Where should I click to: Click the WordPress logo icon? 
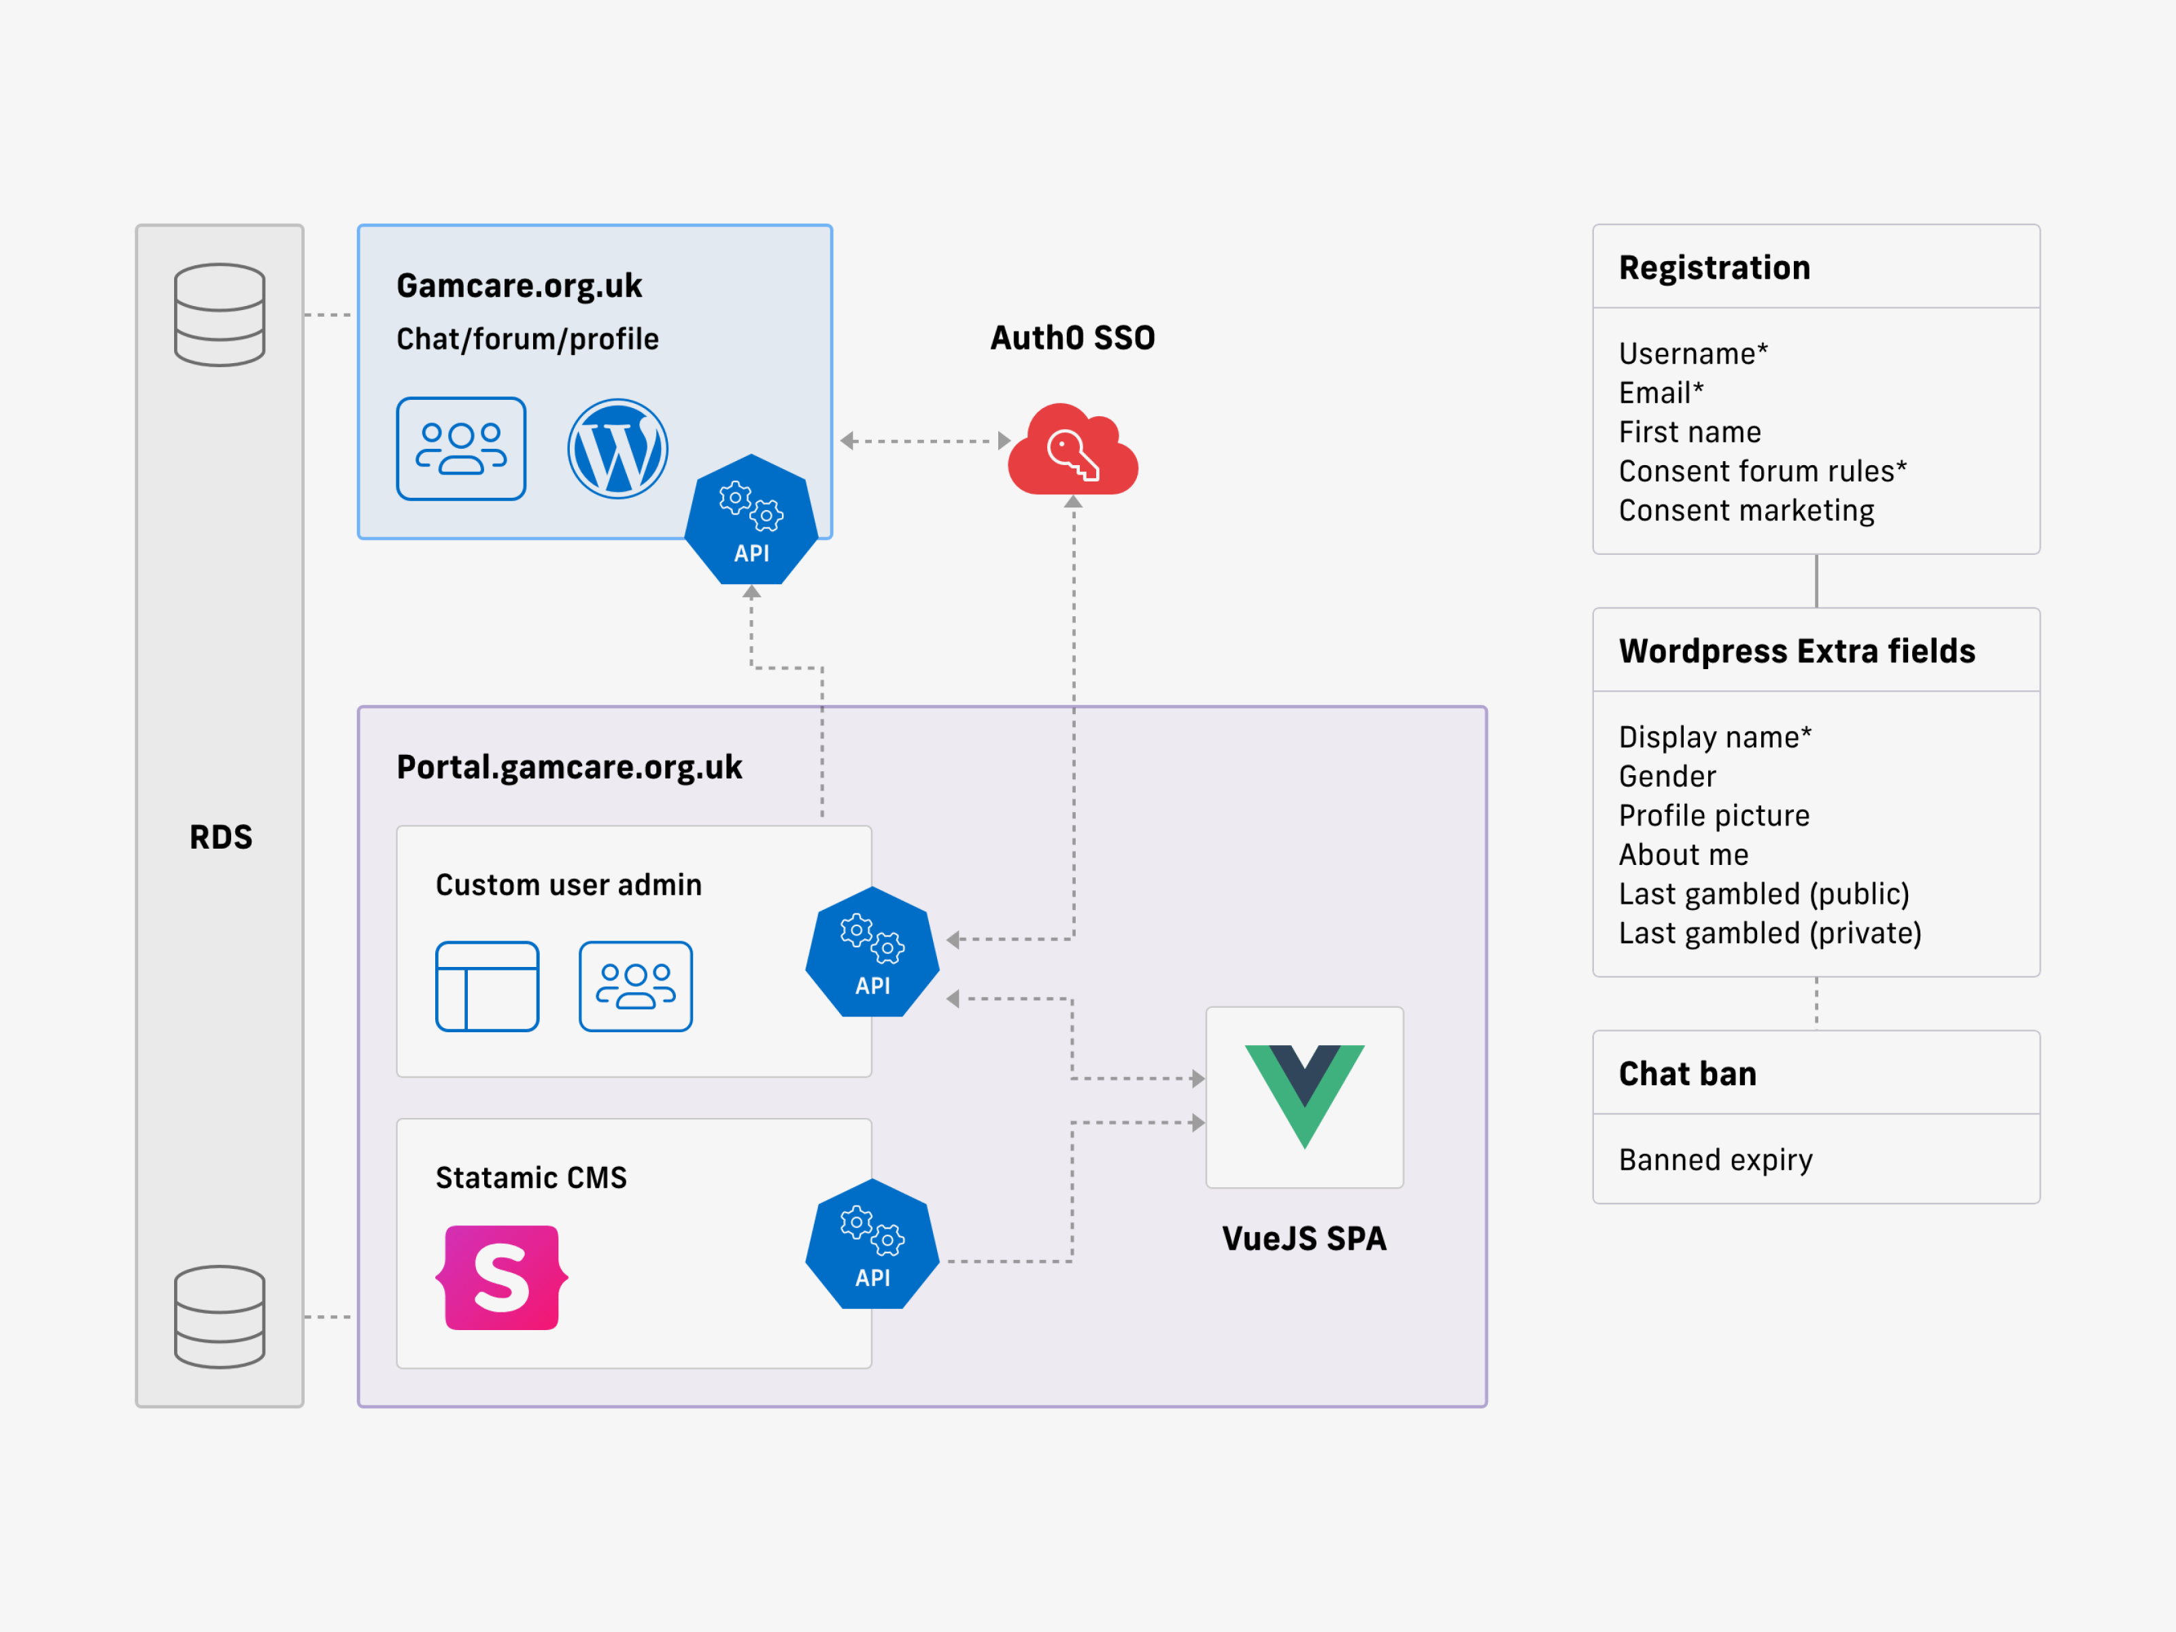pos(617,449)
